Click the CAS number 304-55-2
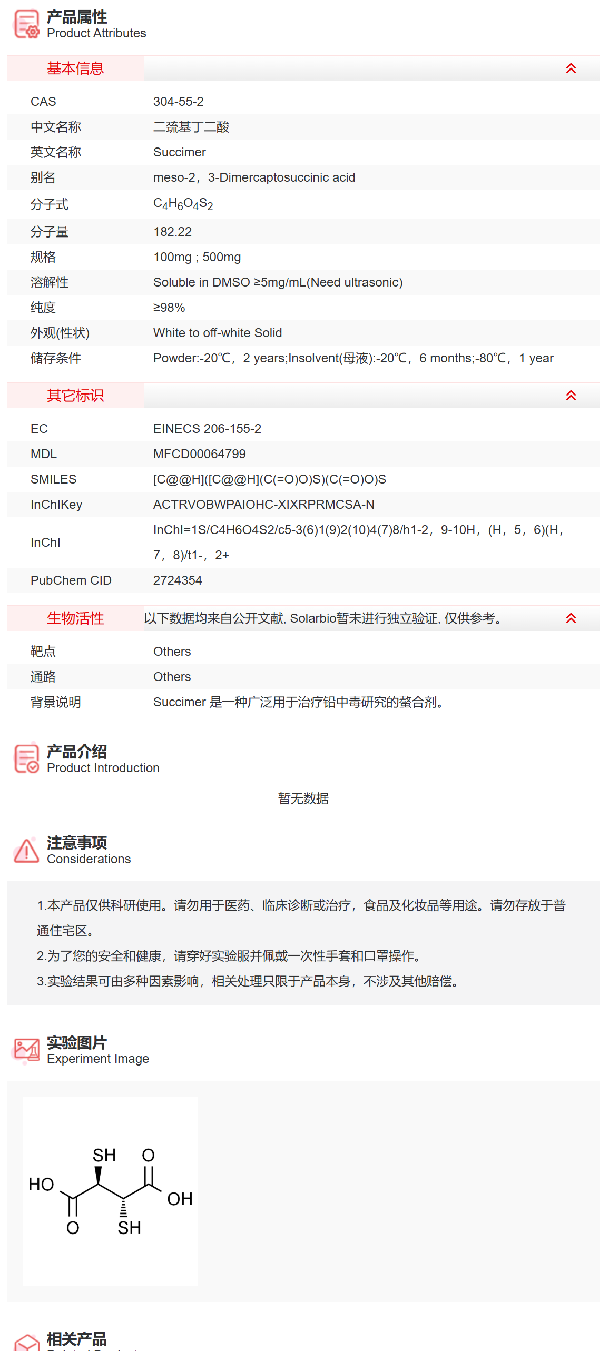 (179, 102)
